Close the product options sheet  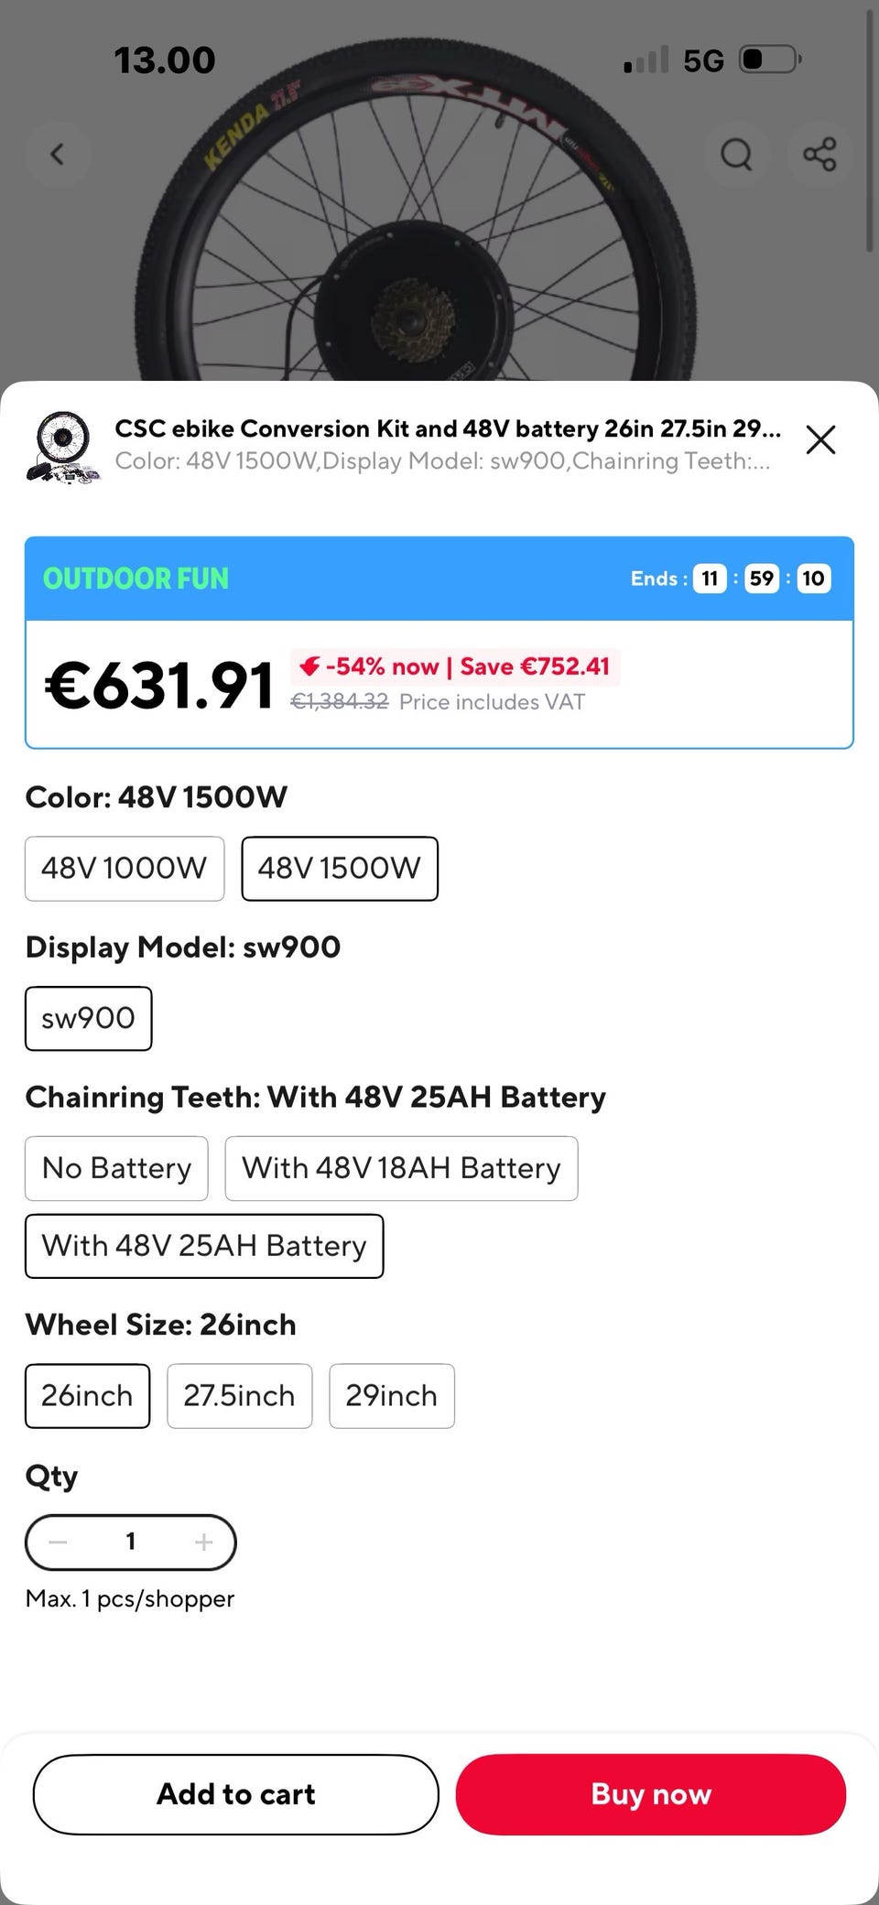[x=820, y=439]
